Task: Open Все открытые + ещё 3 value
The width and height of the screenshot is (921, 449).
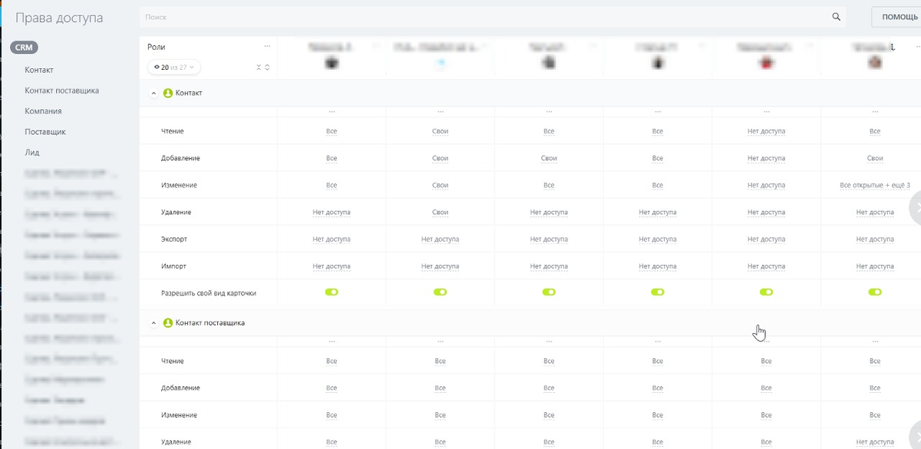Action: 875,185
